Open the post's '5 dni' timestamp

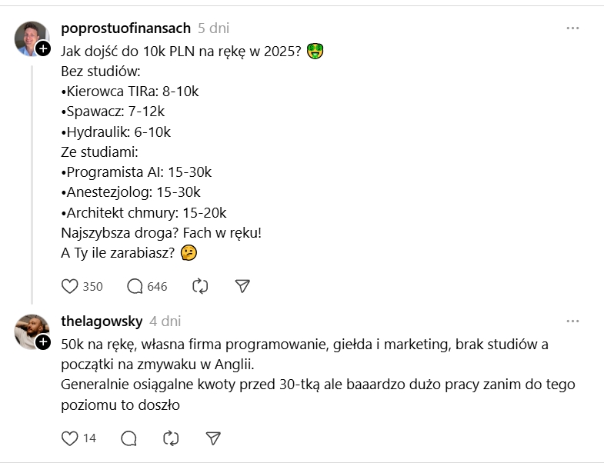tap(214, 28)
